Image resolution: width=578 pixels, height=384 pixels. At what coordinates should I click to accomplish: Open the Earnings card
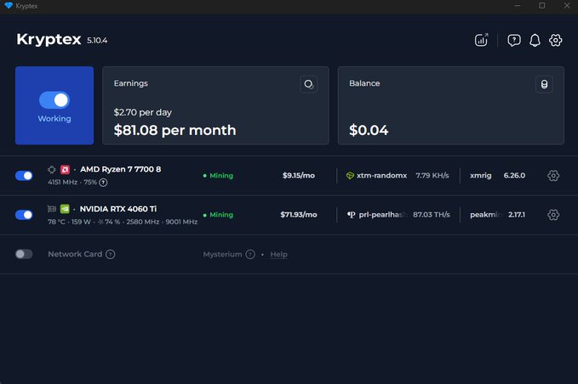coord(215,105)
